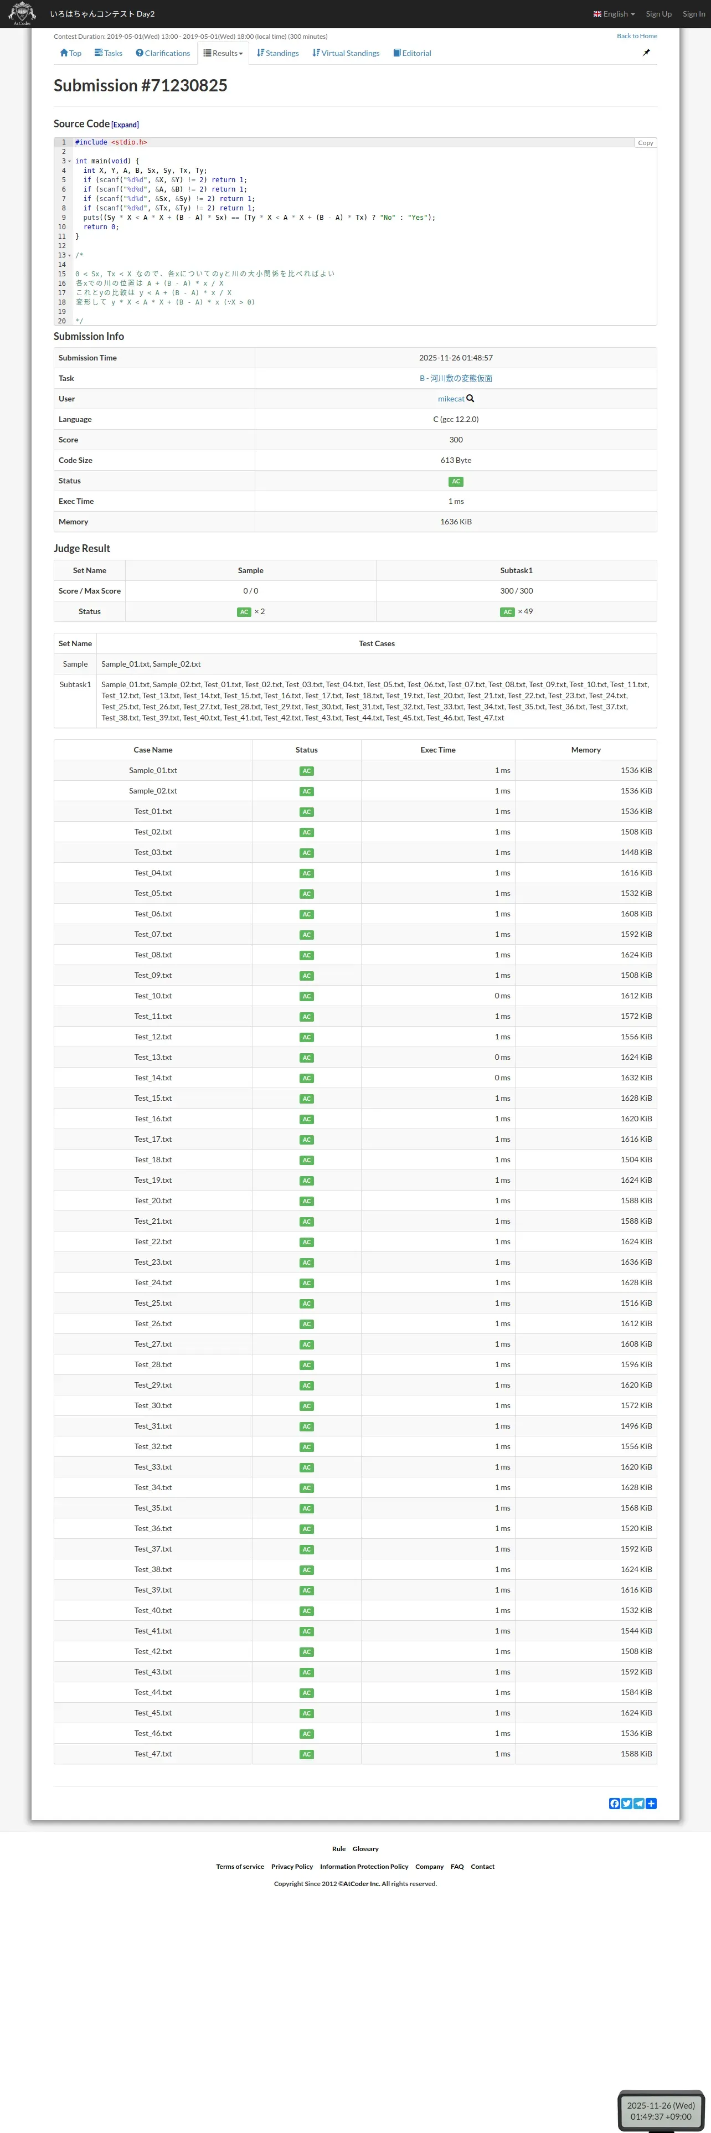
Task: Open the Editorial tab
Action: pyautogui.click(x=412, y=53)
